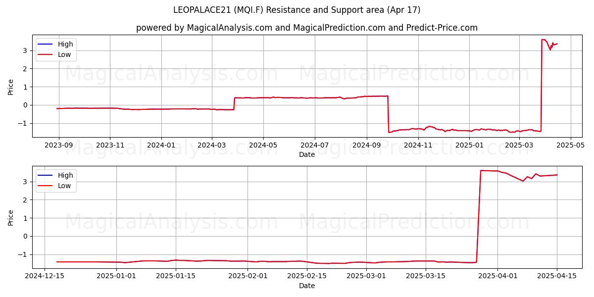This screenshot has width=594, height=297.
Task: Click the late-March price jump in bottom chart
Action: 479,216
